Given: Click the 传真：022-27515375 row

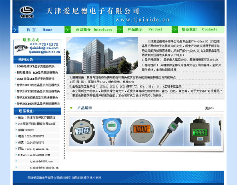Looking at the screenshot, I should coord(37,143).
